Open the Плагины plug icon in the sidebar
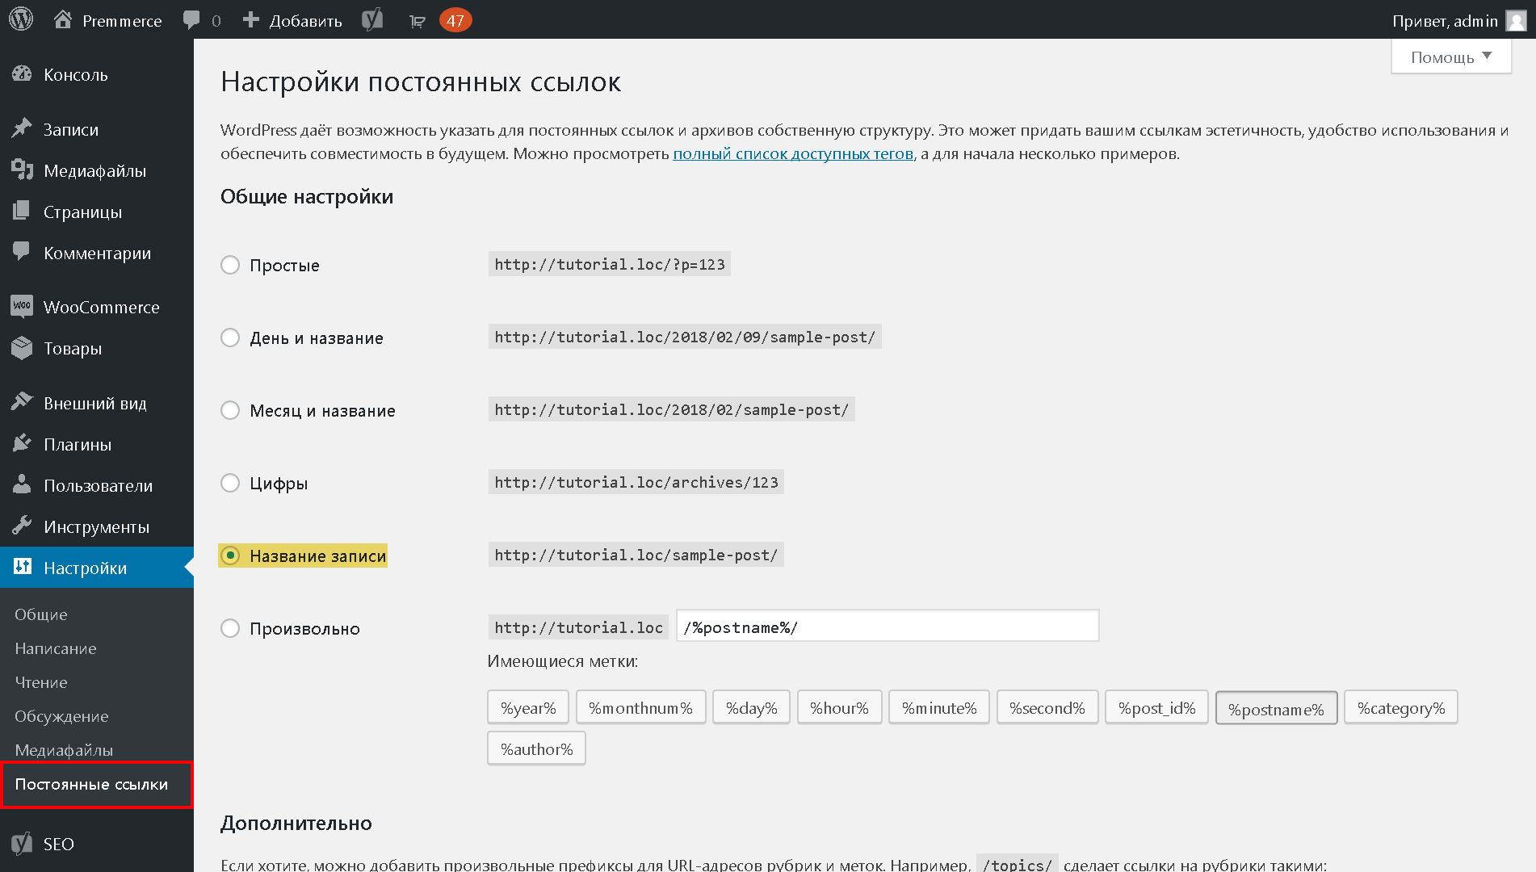Screen dimensions: 1536x872 pos(22,443)
